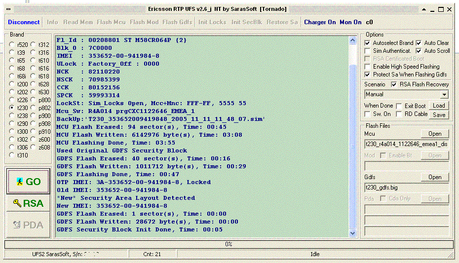The image size is (459, 263).
Task: Click the Load scenario button
Action: [439, 106]
